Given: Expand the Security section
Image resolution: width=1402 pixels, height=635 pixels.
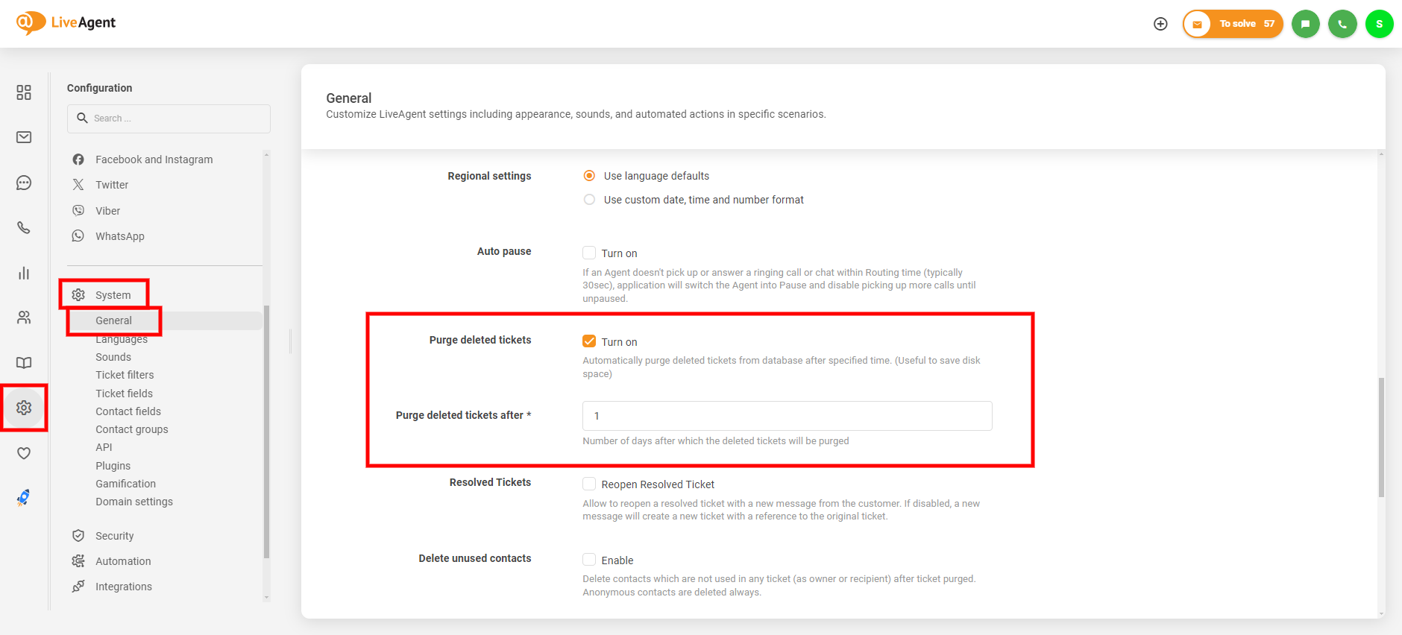Looking at the screenshot, I should [114, 536].
